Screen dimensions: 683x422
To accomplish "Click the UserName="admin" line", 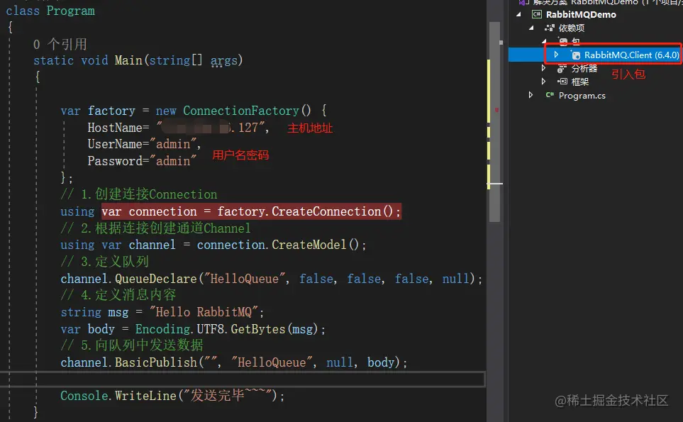I will pyautogui.click(x=144, y=144).
